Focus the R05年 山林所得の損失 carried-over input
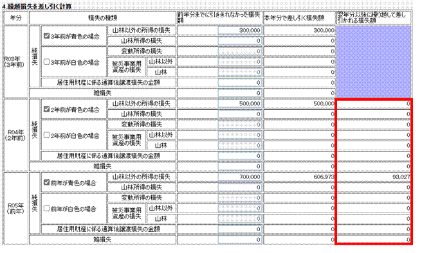This screenshot has width=422, height=253. coord(240,188)
